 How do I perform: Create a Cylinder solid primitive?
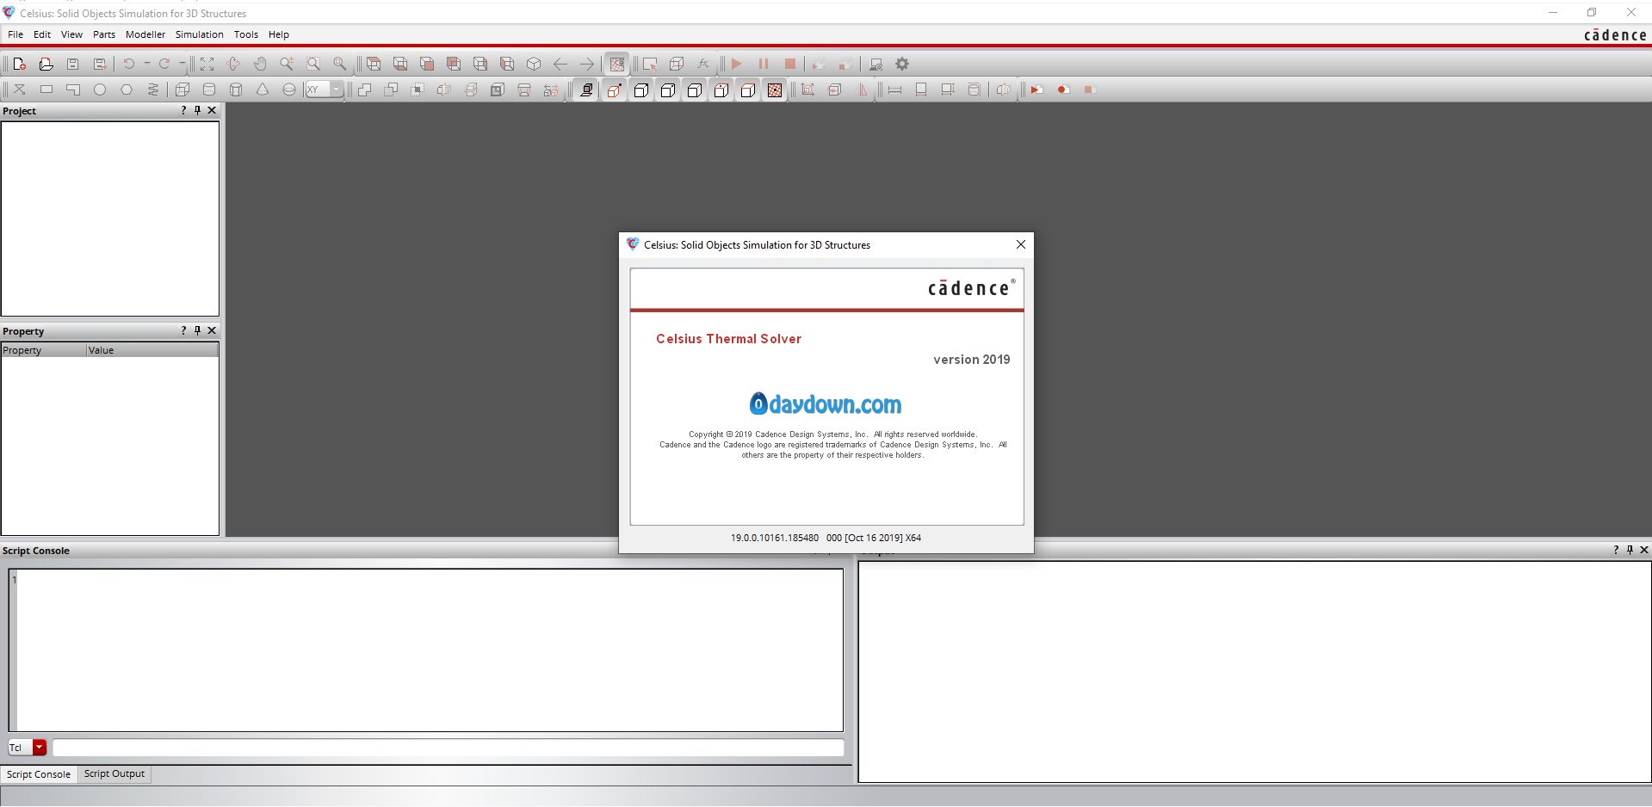coord(209,89)
